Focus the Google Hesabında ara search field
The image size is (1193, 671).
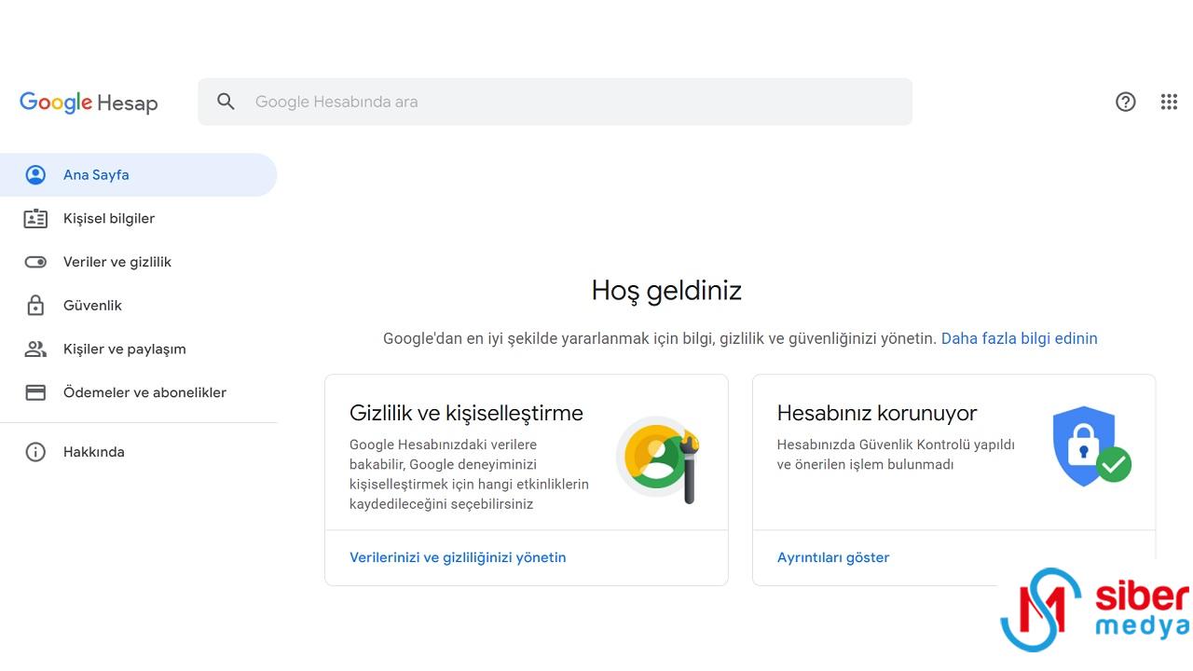[555, 102]
